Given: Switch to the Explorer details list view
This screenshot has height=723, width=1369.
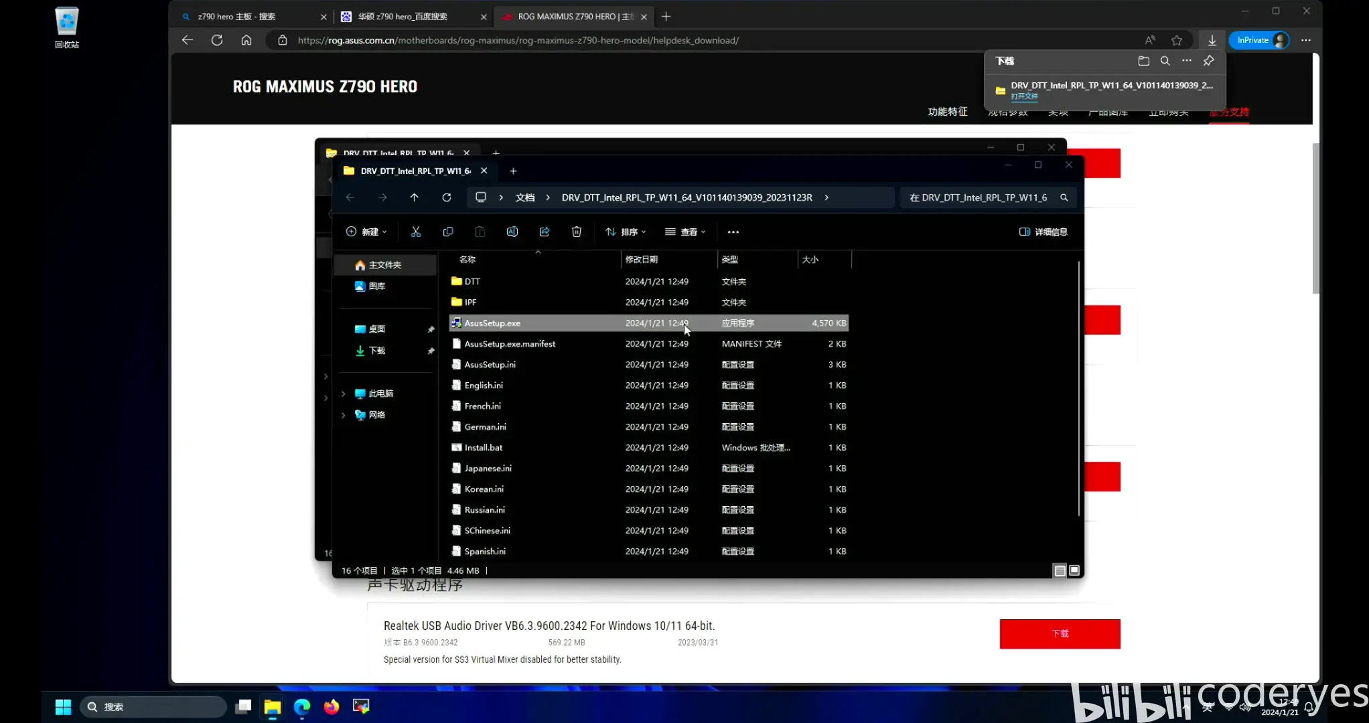Looking at the screenshot, I should (1060, 571).
